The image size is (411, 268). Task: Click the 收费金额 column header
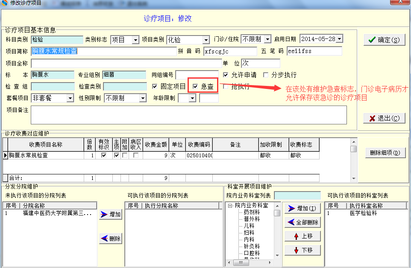tap(156, 144)
